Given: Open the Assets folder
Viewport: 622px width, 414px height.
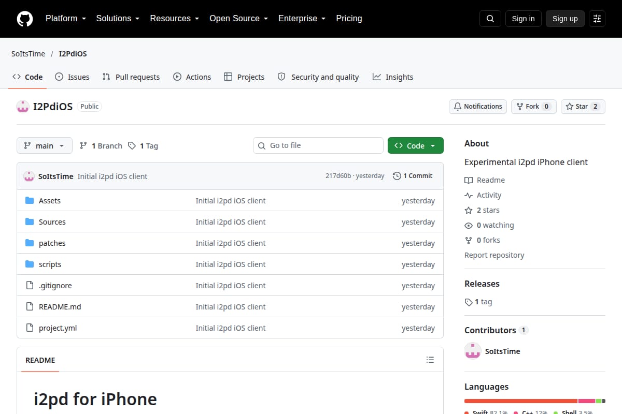Looking at the screenshot, I should coord(50,201).
